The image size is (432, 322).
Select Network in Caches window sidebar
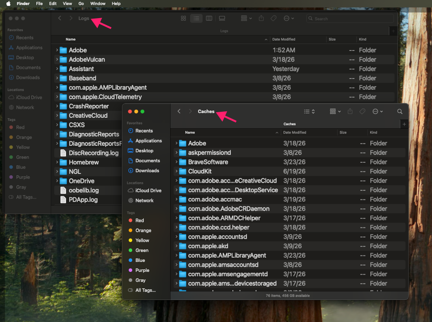[144, 200]
